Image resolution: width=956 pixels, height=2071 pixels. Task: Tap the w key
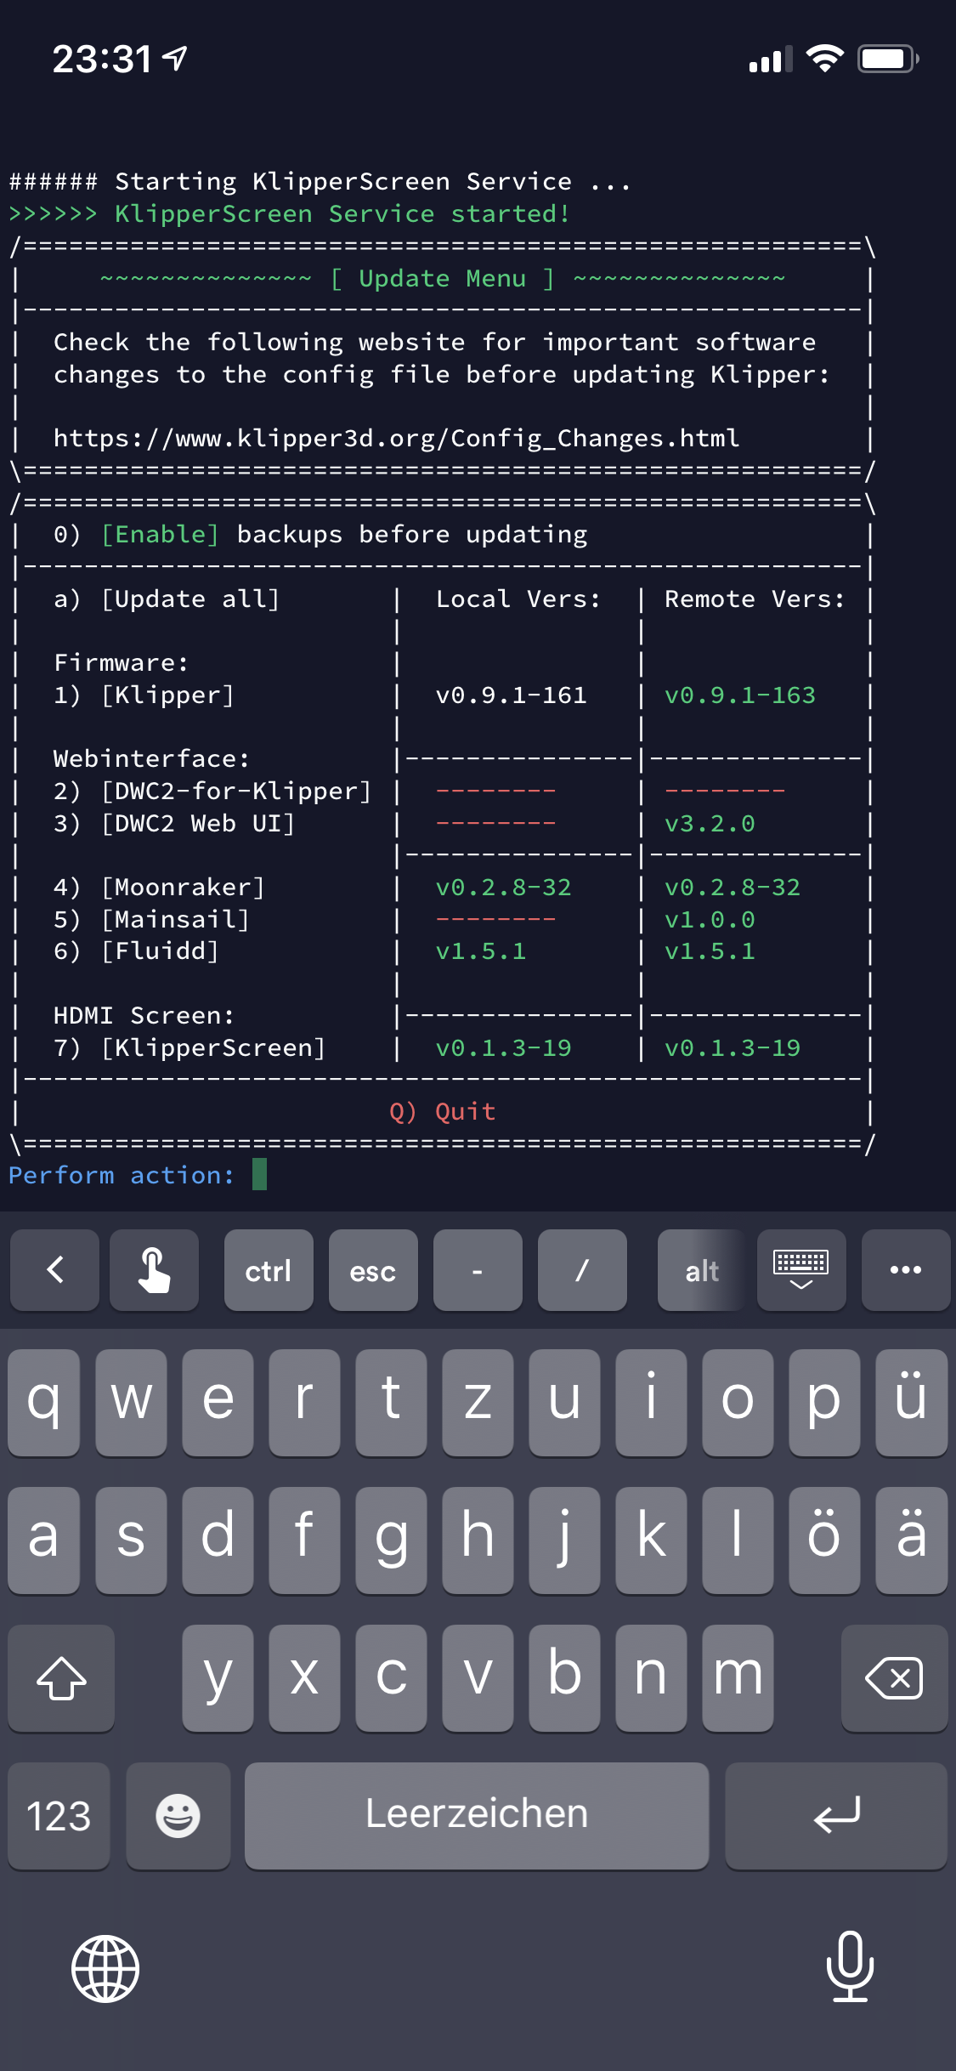click(131, 1403)
